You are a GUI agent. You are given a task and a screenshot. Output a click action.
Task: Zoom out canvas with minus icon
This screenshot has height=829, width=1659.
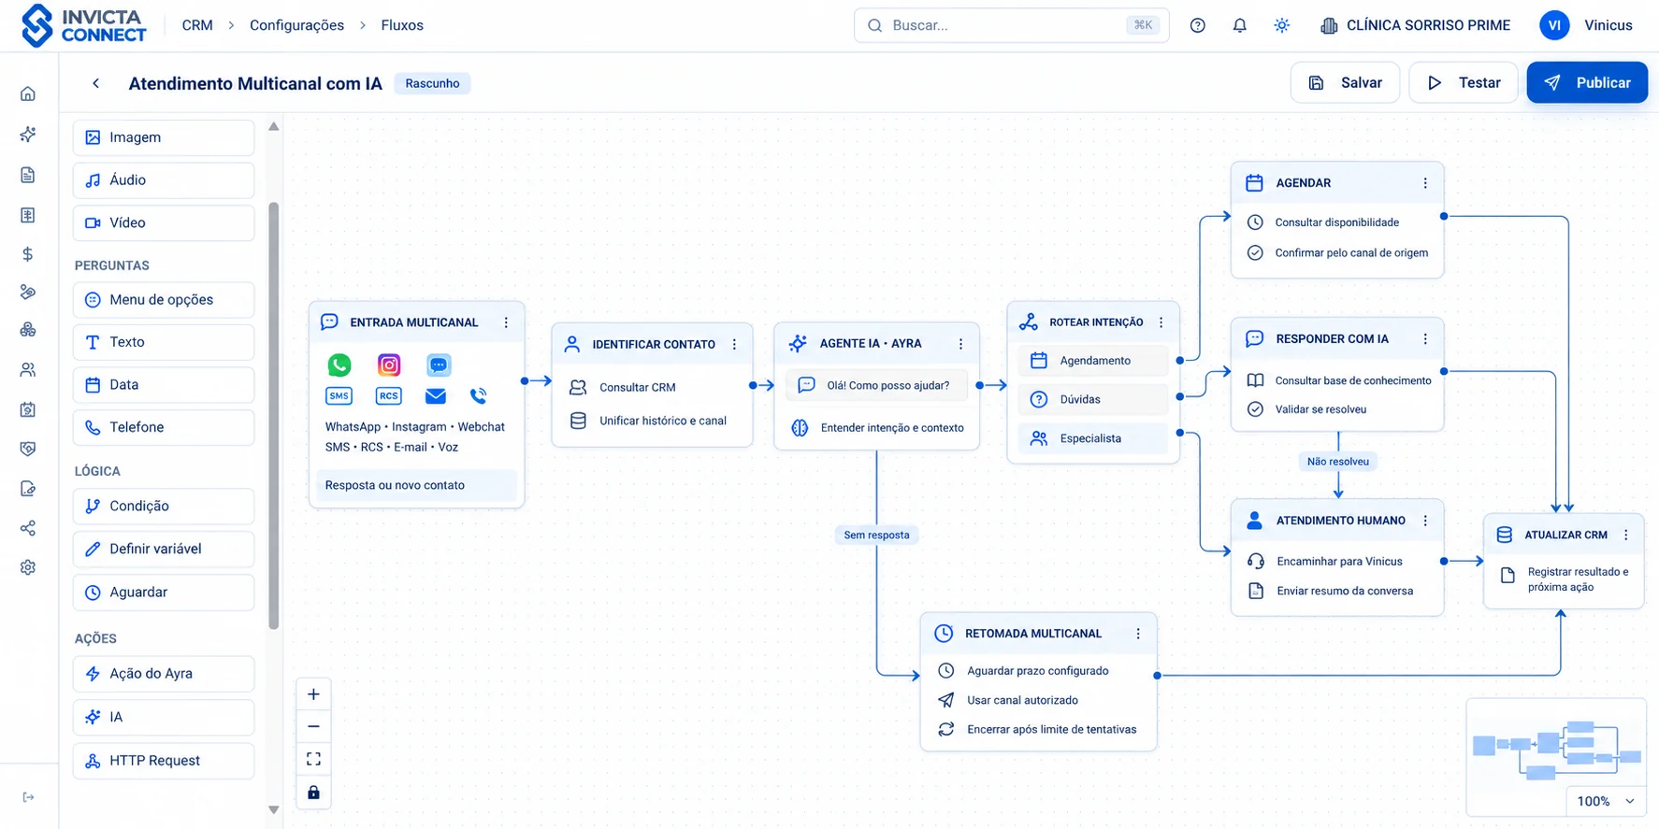(x=313, y=726)
